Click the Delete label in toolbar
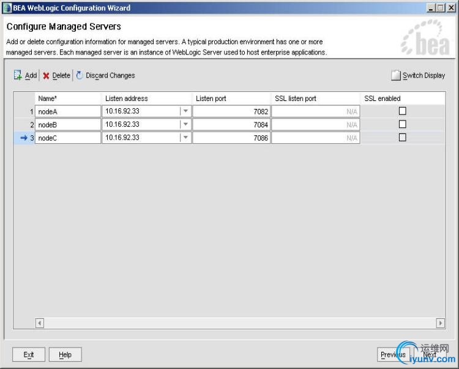Image resolution: width=459 pixels, height=369 pixels. tap(61, 75)
